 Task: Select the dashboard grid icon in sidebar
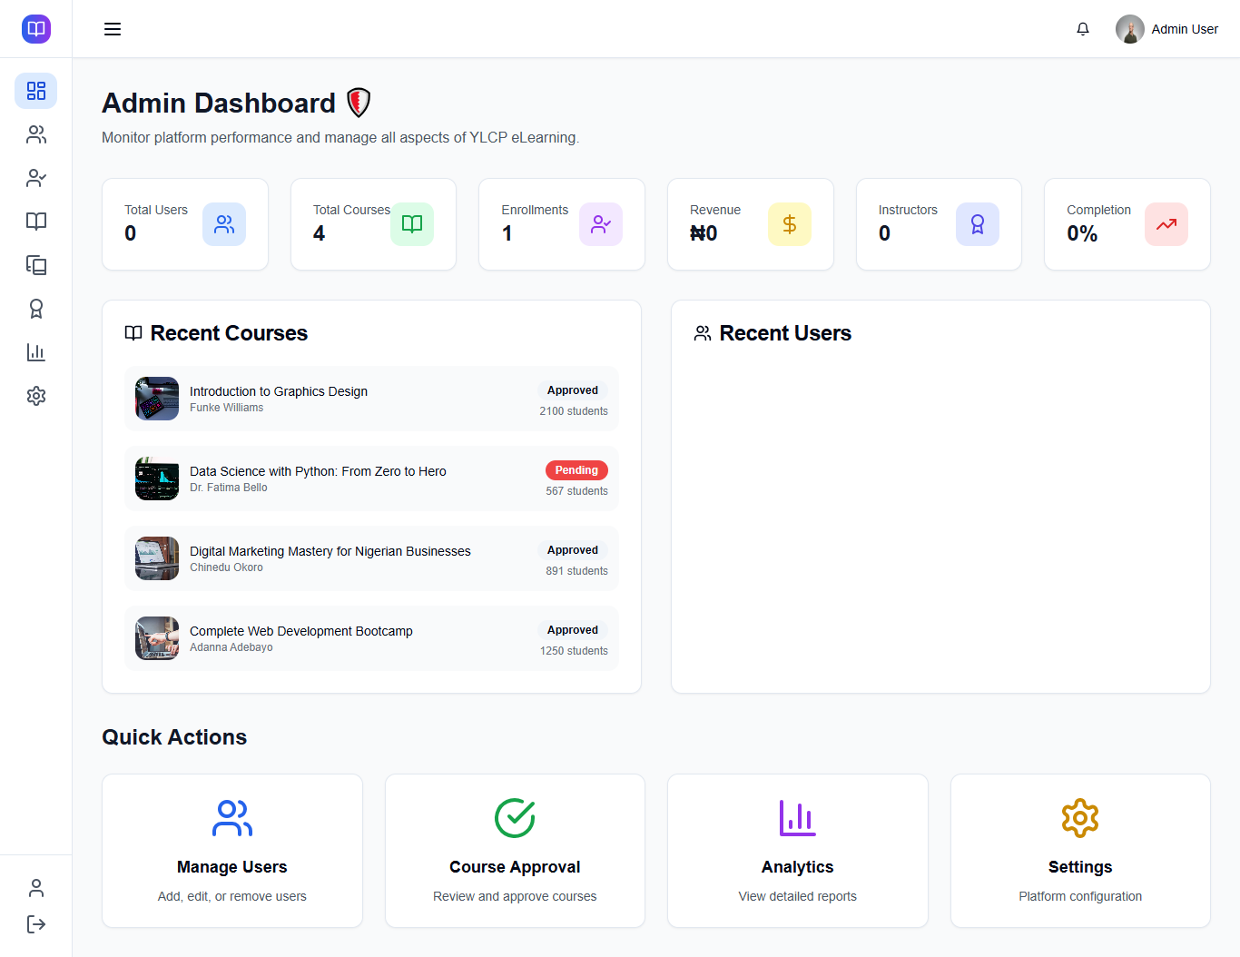click(x=36, y=91)
